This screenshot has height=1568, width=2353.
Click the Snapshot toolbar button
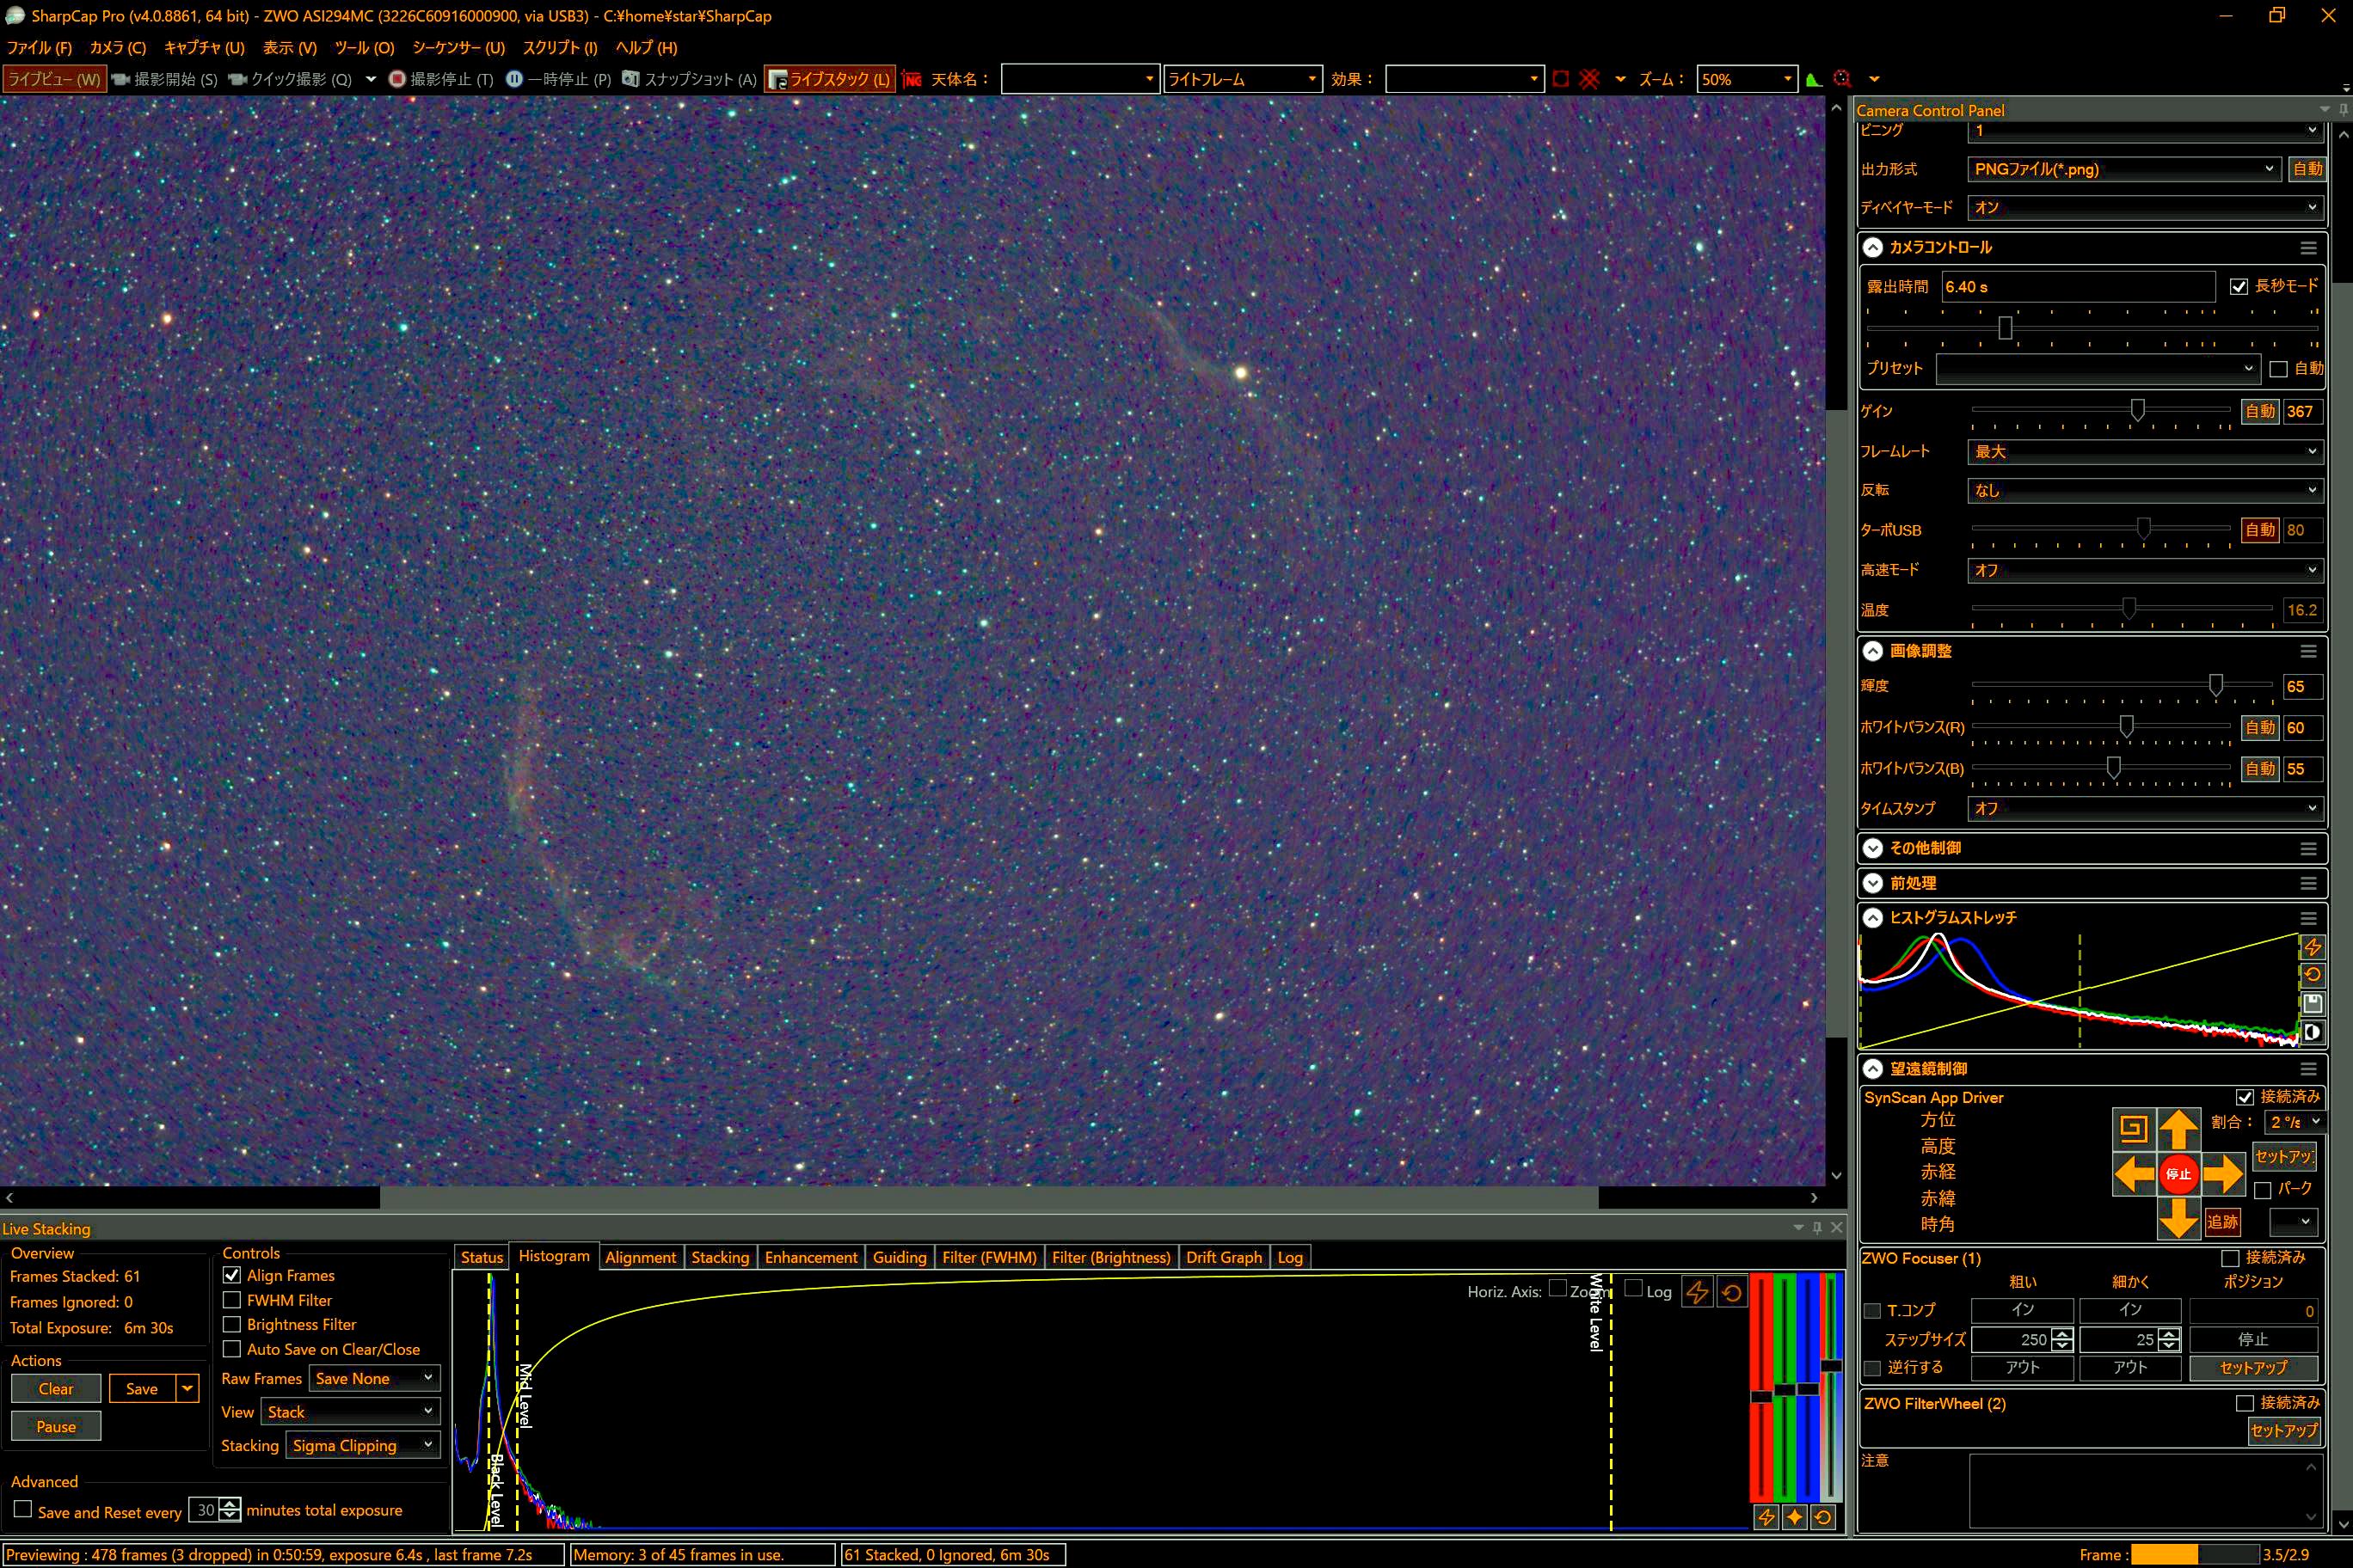(x=688, y=79)
